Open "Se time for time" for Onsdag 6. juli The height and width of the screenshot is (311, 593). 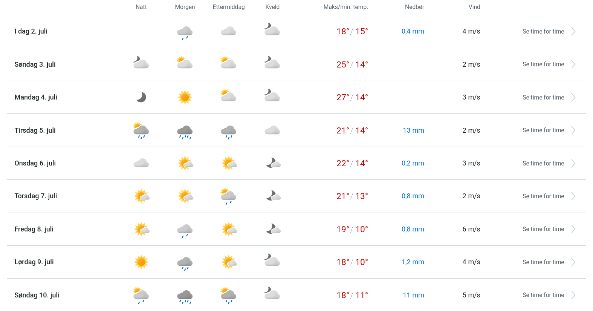pos(543,164)
